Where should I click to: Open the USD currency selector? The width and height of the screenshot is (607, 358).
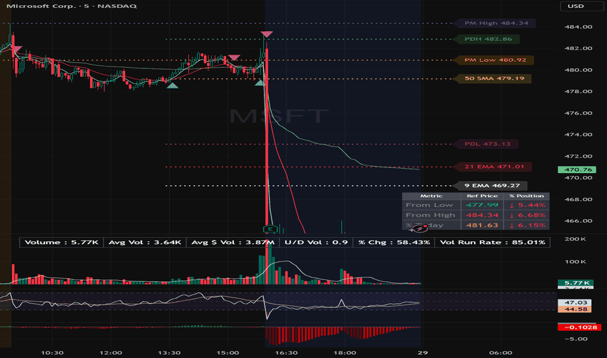581,7
